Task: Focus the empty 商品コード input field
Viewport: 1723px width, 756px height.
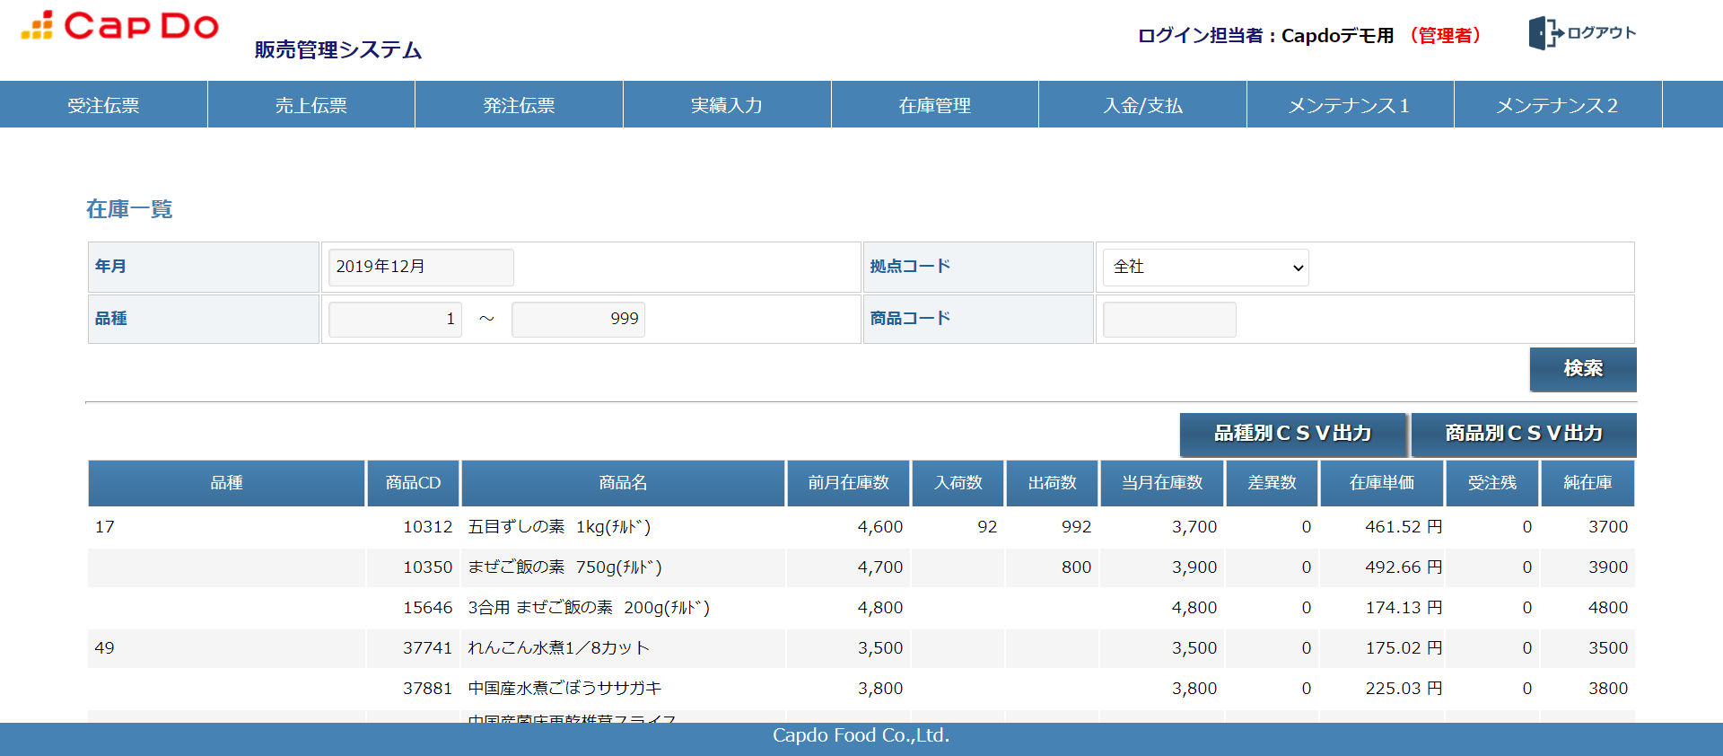Action: click(1168, 320)
